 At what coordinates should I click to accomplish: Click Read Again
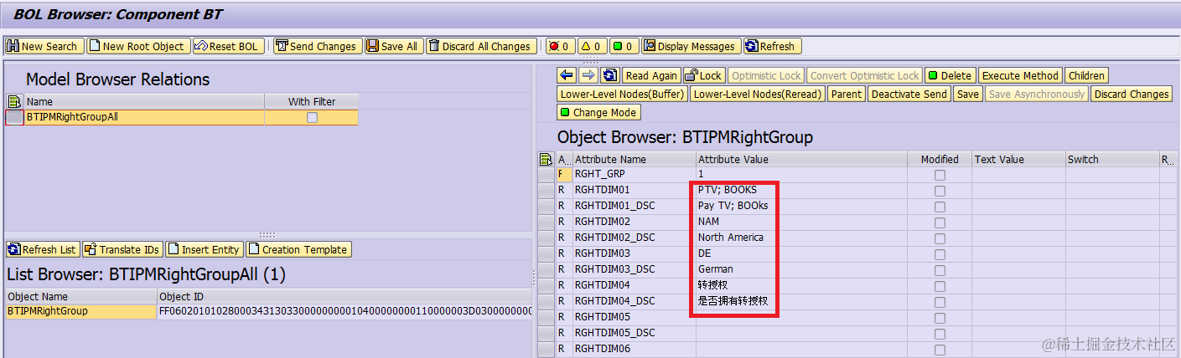point(651,75)
